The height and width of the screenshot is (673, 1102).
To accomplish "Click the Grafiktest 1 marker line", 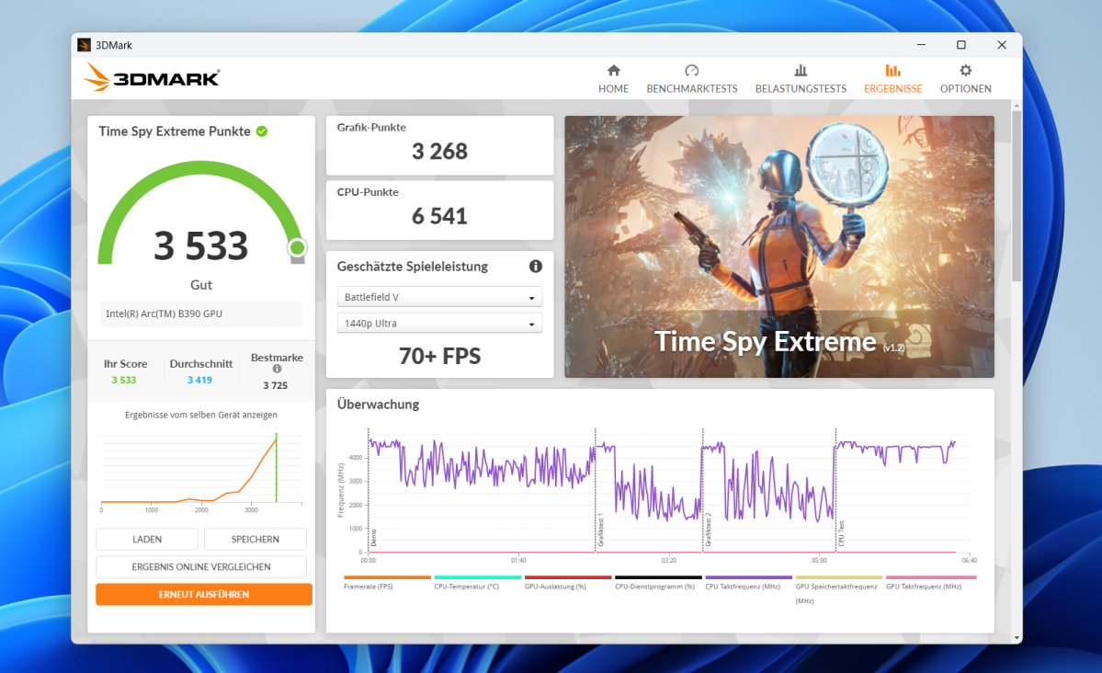I will click(x=596, y=489).
